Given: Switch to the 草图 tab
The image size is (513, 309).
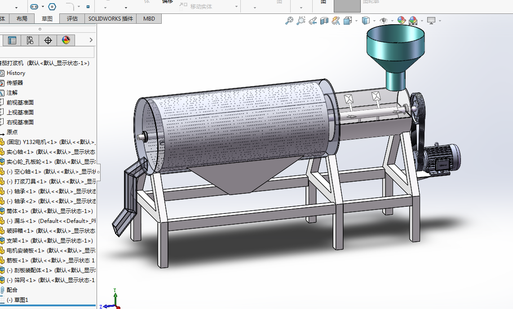Looking at the screenshot, I should [47, 19].
